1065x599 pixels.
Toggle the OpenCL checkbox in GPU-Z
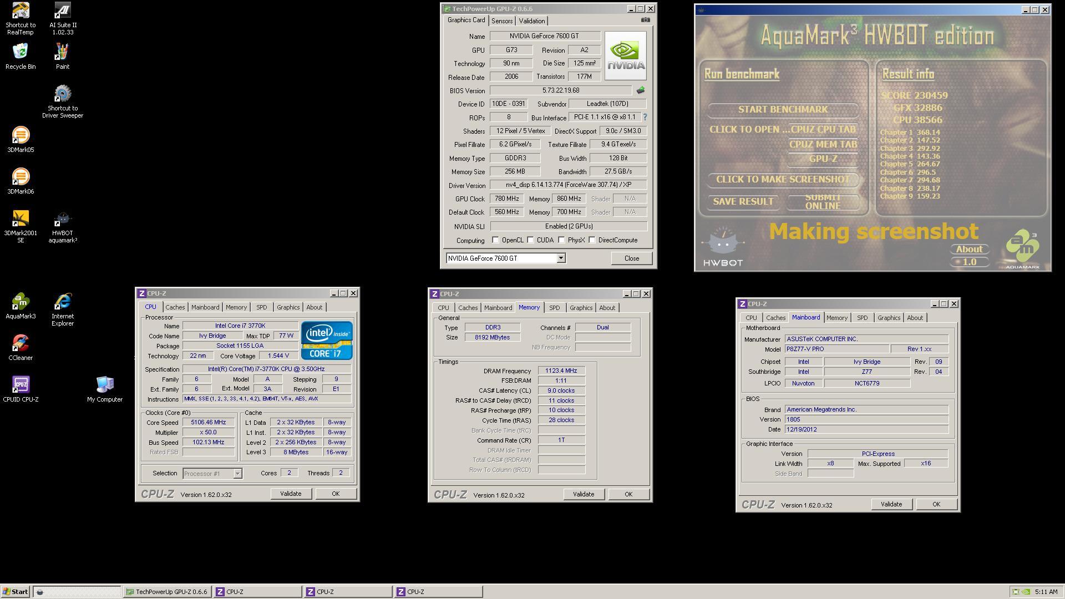coord(495,240)
